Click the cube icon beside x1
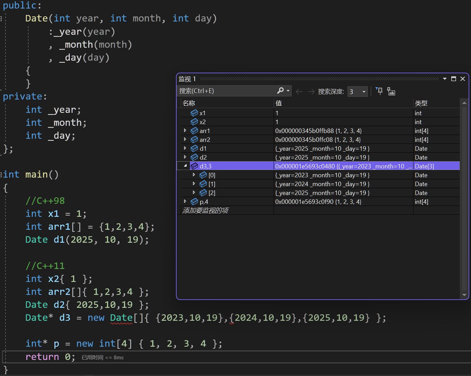471x376 pixels. coord(194,113)
